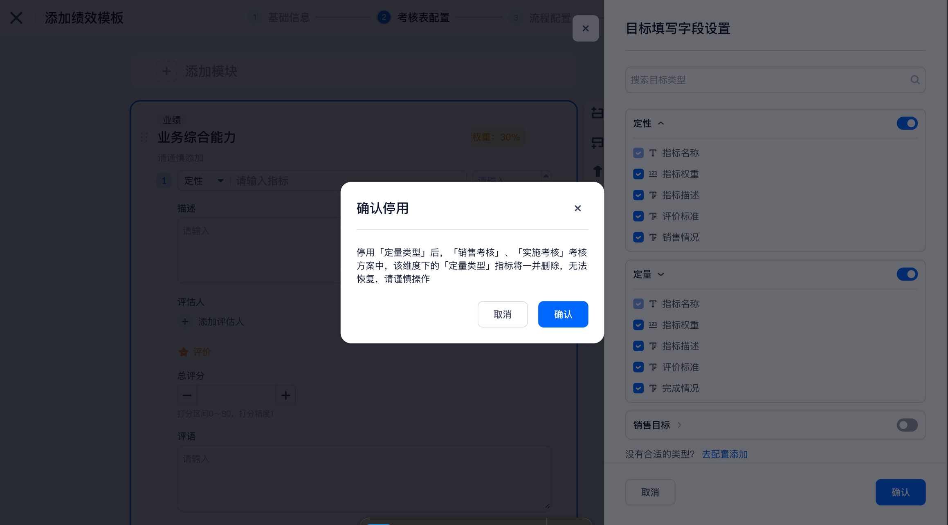Collapse the 定性 section chevron

point(661,123)
